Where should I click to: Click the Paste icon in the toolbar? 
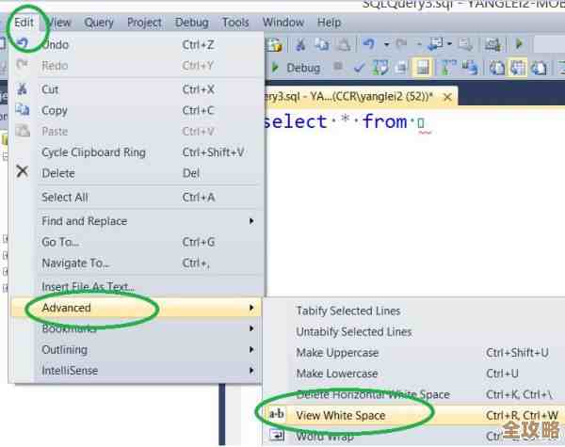[x=344, y=44]
